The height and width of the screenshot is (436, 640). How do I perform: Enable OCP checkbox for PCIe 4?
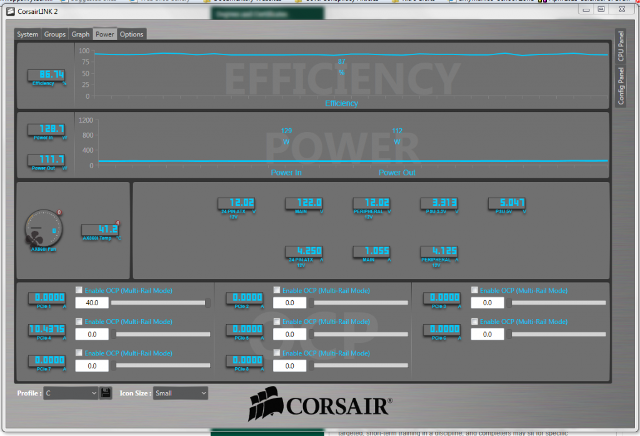click(x=79, y=322)
